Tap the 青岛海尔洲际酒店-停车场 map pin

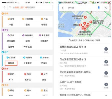click(91, 22)
